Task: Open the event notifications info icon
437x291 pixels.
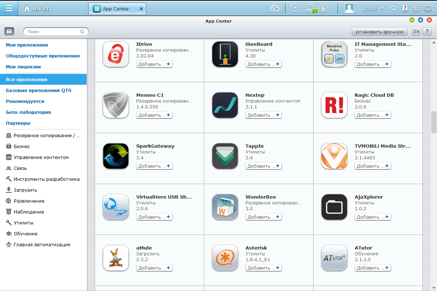Action: (323, 8)
